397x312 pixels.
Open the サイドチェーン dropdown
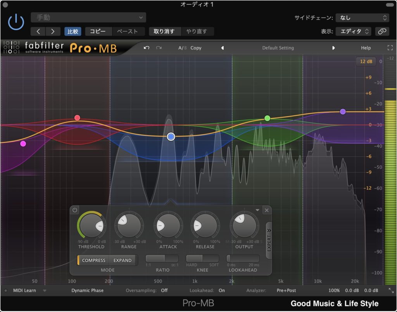(362, 18)
